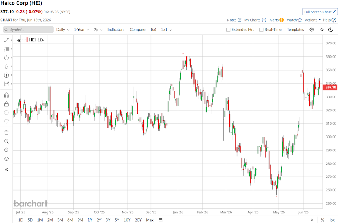Open the Templates menu

[x=295, y=30]
